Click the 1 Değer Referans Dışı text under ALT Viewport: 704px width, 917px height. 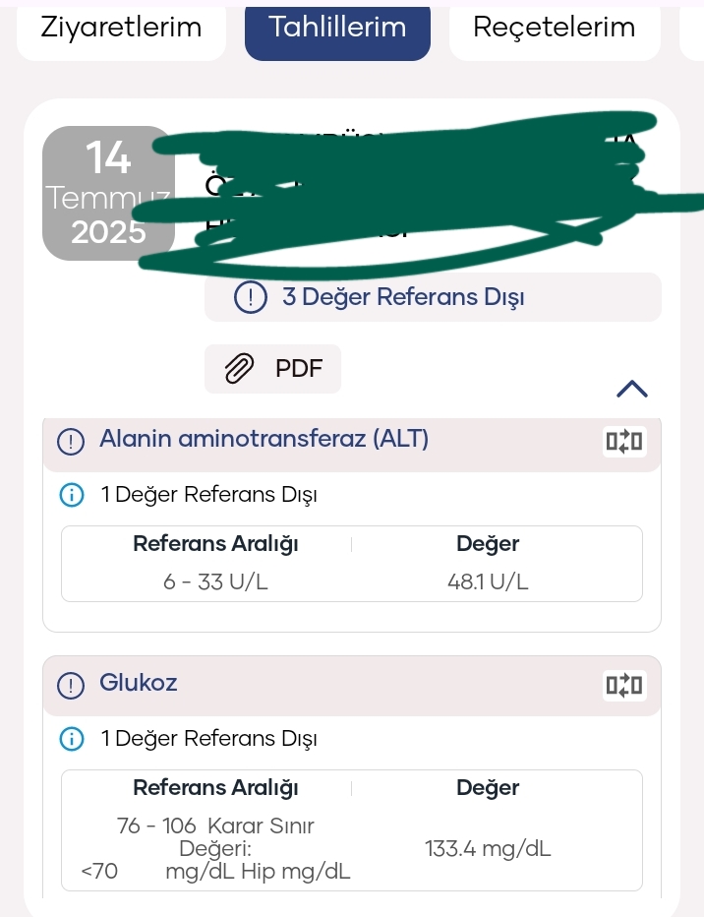click(x=209, y=495)
